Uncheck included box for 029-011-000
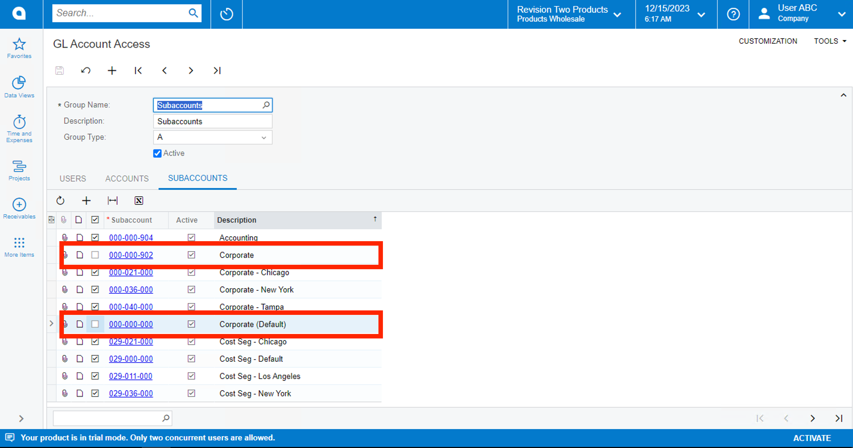This screenshot has height=448, width=853. tap(95, 376)
